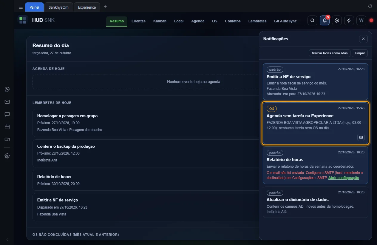Switch to the Painel tab
The height and width of the screenshot is (245, 377).
(34, 7)
